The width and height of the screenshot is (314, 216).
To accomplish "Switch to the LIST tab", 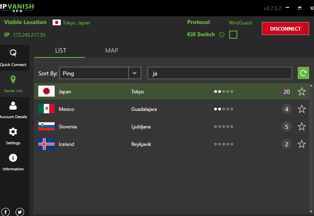I will (60, 51).
